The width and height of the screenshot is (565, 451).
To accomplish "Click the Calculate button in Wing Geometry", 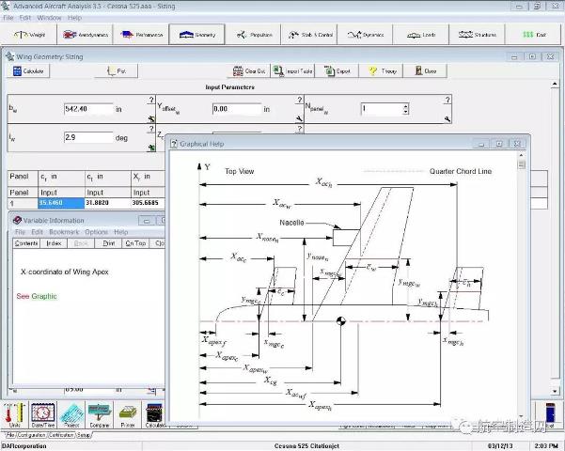I will point(28,71).
